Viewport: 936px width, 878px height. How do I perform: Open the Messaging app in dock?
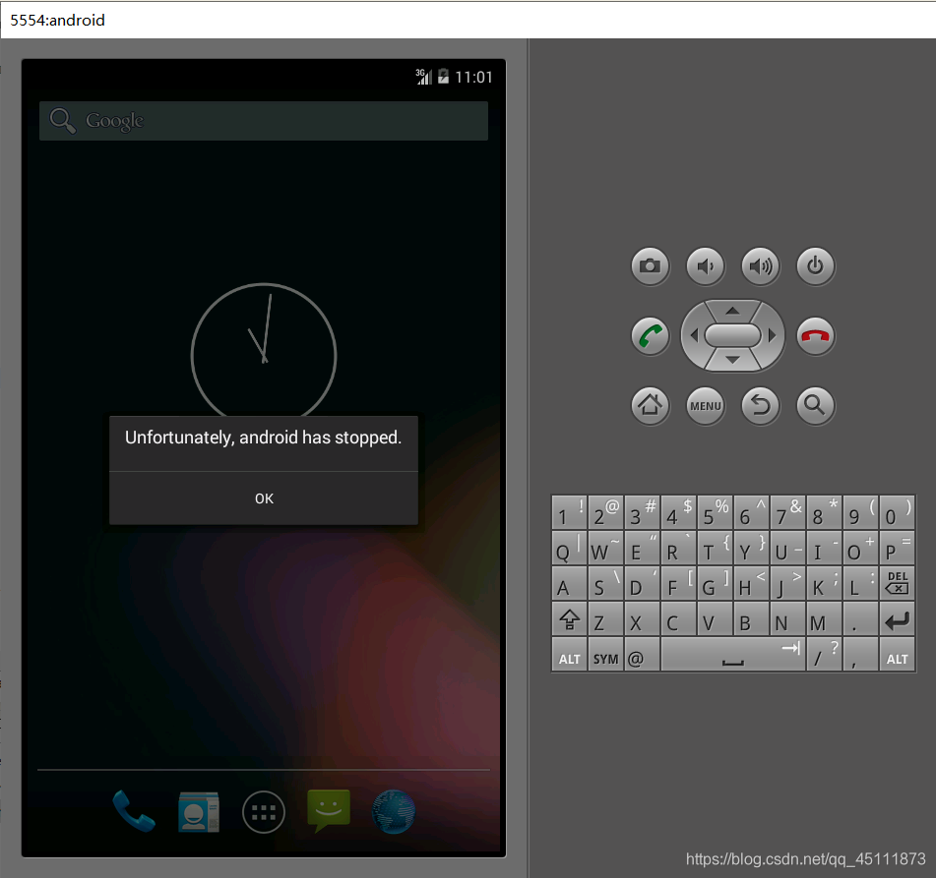329,810
